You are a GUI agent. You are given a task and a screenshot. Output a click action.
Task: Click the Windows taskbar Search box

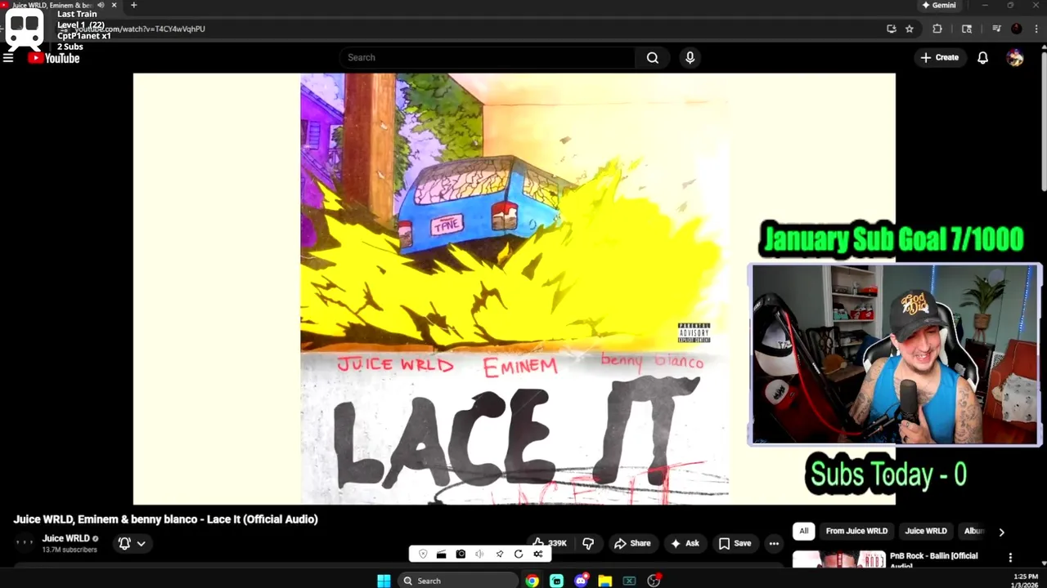click(458, 581)
